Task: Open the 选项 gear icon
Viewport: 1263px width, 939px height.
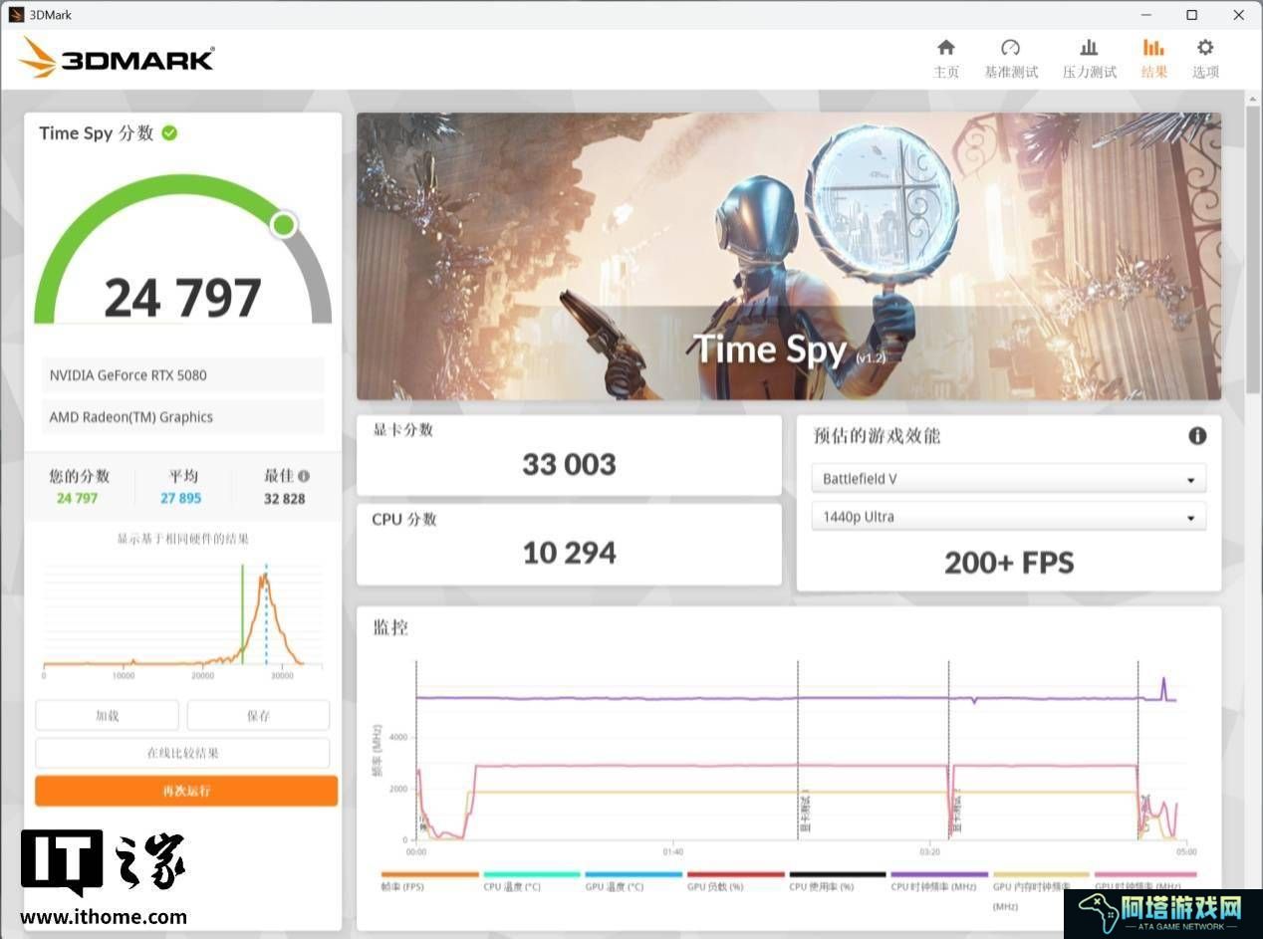Action: point(1205,48)
